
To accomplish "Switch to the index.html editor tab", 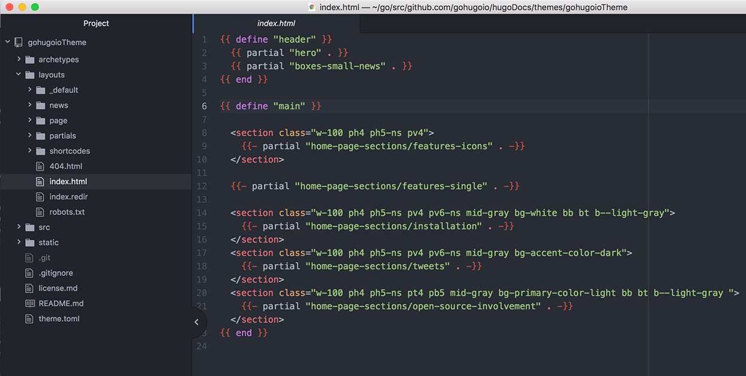I will (276, 23).
